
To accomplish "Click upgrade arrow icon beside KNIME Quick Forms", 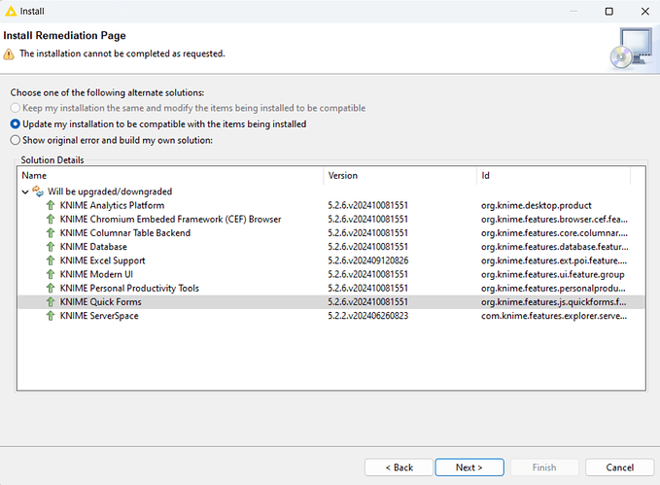I will coord(51,302).
